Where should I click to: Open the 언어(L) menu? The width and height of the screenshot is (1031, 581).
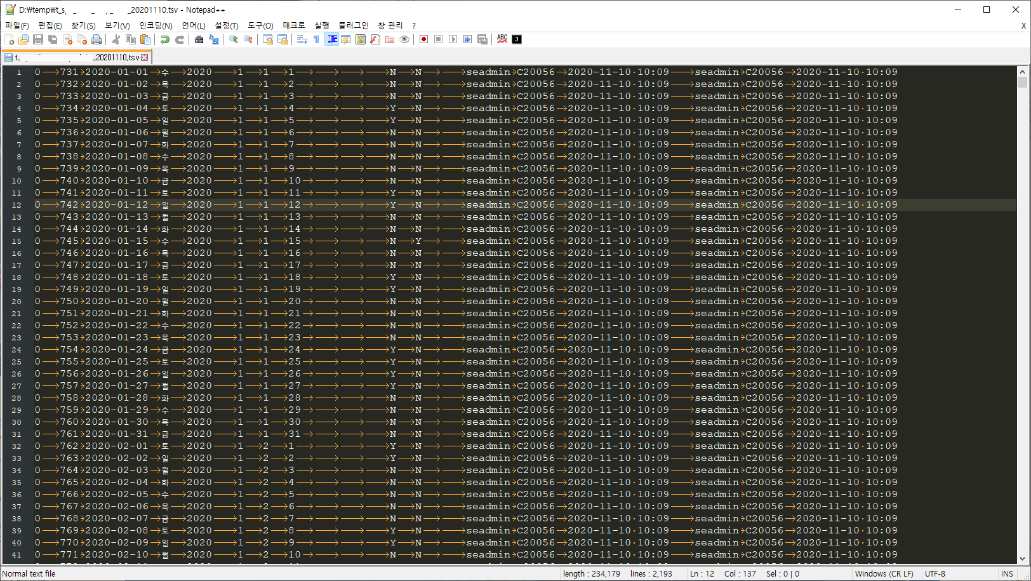pos(194,25)
